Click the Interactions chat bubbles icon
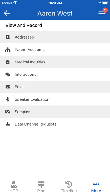Screen dimensions: 110x196 (x=8, y=75)
